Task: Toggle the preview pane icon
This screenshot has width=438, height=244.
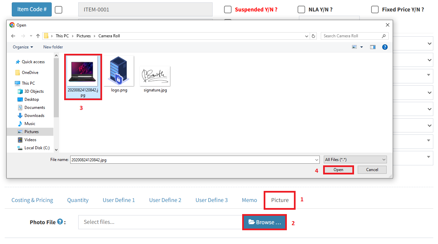Action: [373, 47]
